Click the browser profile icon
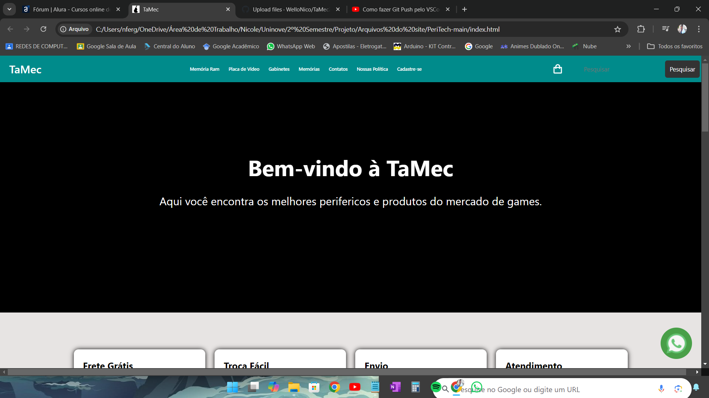 tap(682, 29)
